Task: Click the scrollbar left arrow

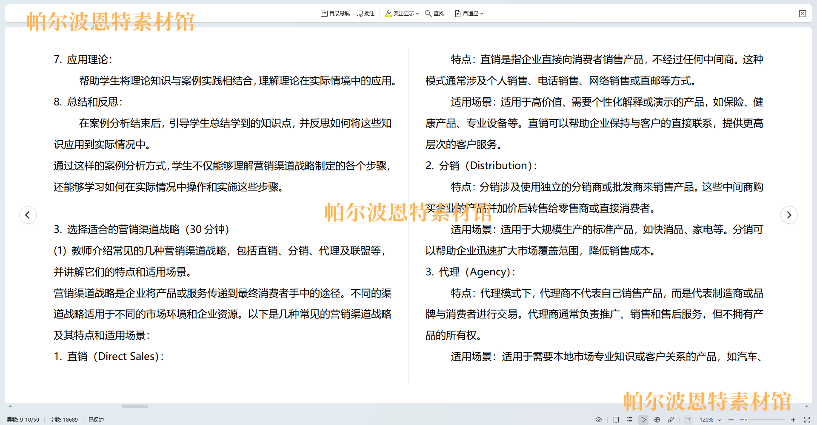Action: point(10,406)
